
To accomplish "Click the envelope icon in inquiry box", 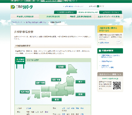I will click(119, 42).
